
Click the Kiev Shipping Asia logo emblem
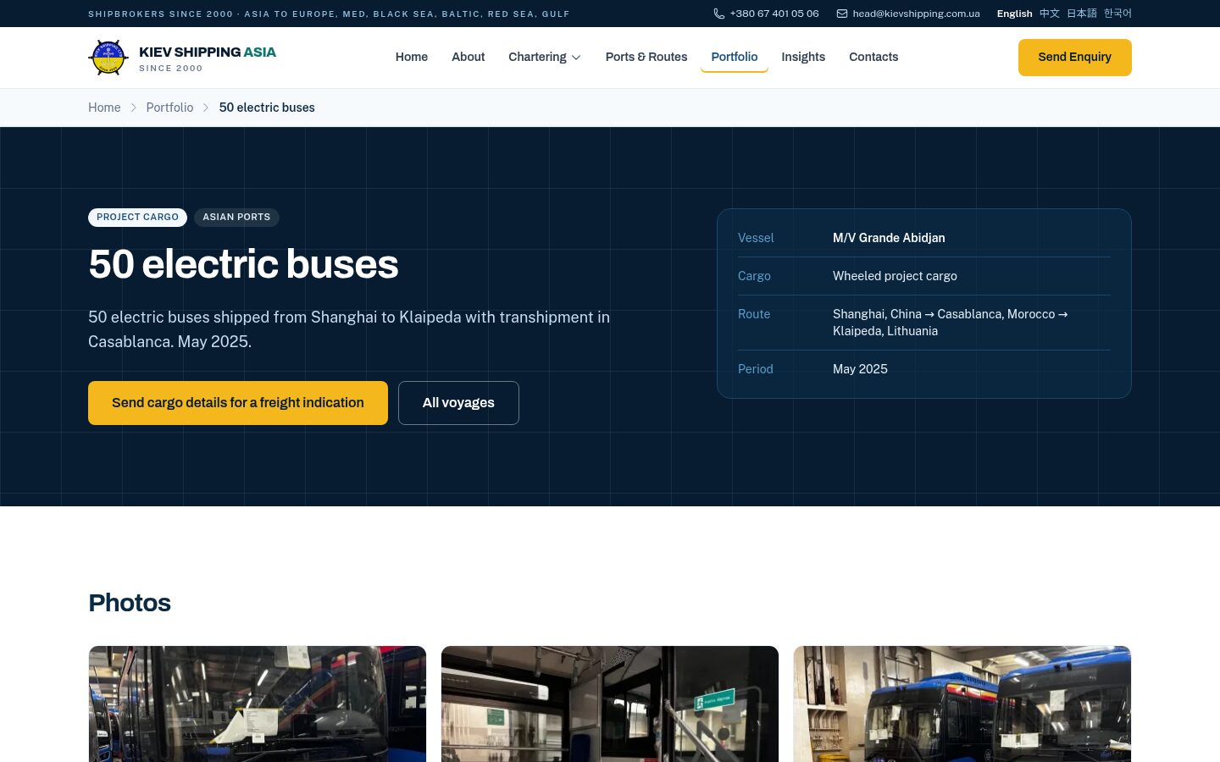(108, 58)
